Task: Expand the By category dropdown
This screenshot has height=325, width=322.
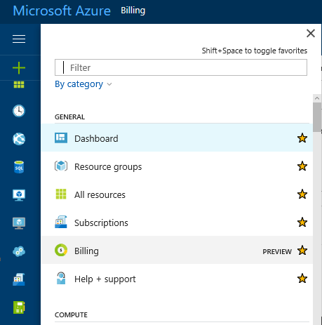Action: 83,84
